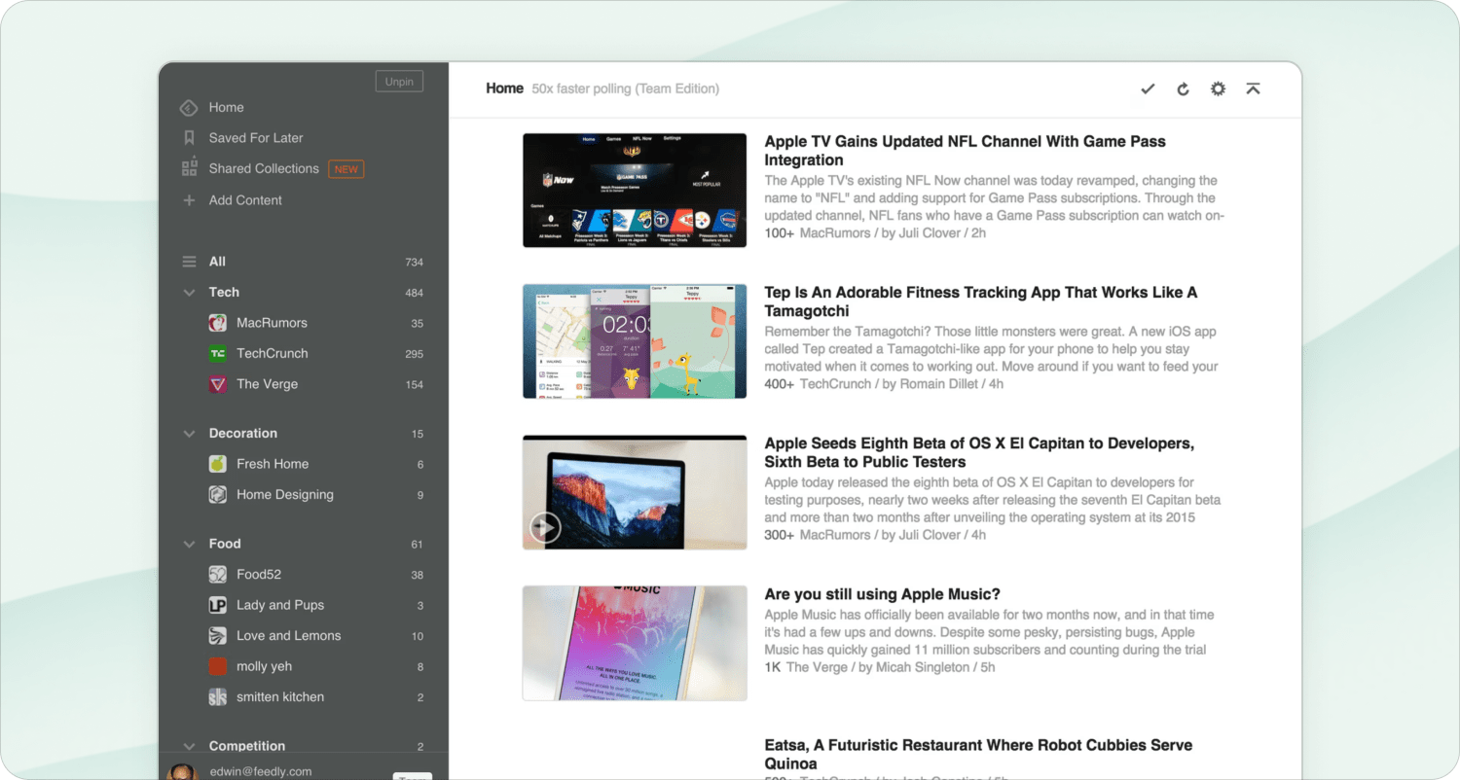
Task: Open article Are you still using Apple Music?
Action: pyautogui.click(x=883, y=594)
